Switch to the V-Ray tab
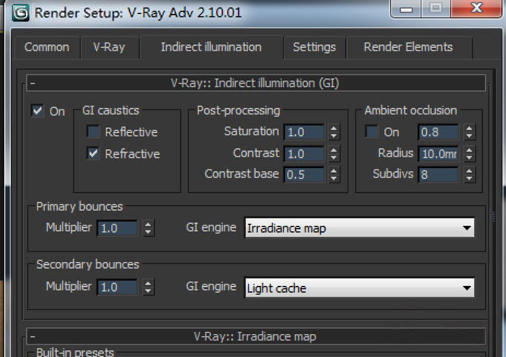Viewport: 506px width, 357px height. pyautogui.click(x=110, y=47)
